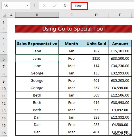Click the 'Units Sold' header cell
The height and width of the screenshot is (137, 134).
(x=96, y=44)
